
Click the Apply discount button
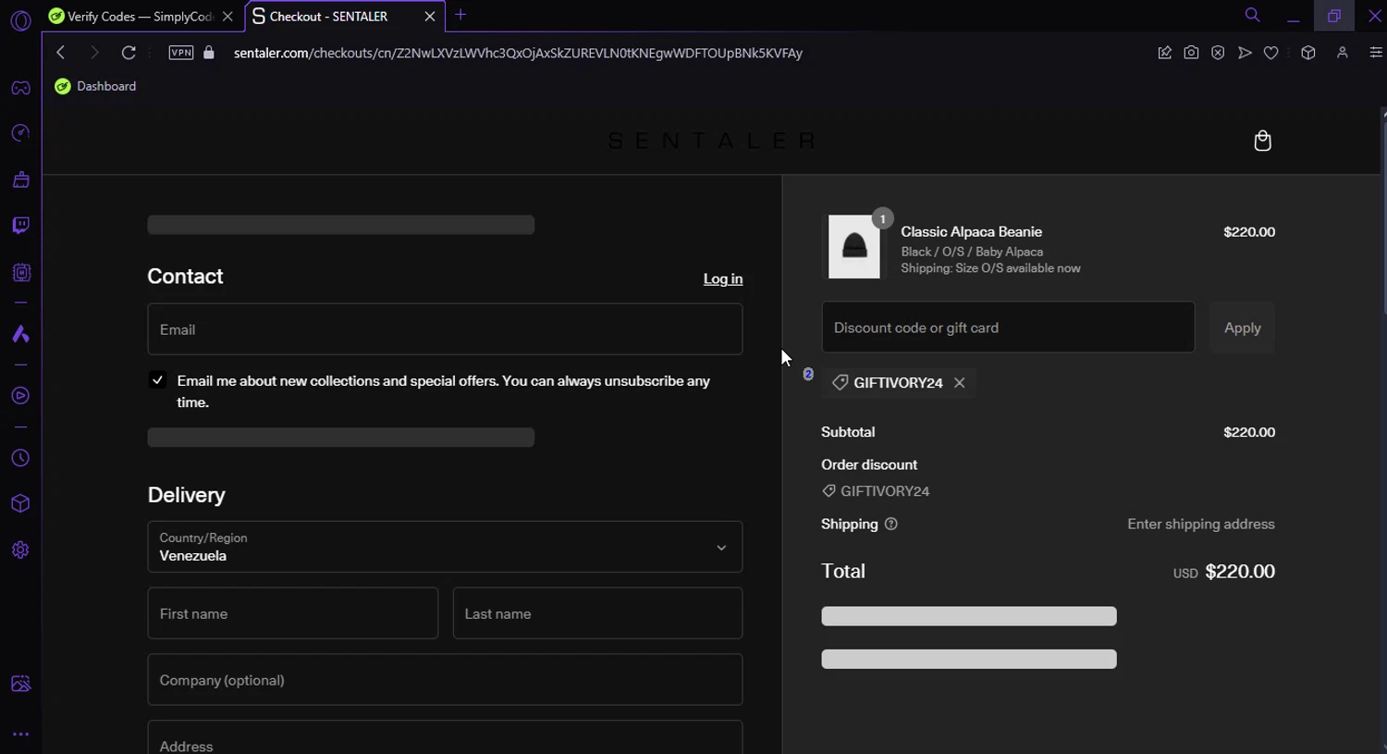point(1242,328)
